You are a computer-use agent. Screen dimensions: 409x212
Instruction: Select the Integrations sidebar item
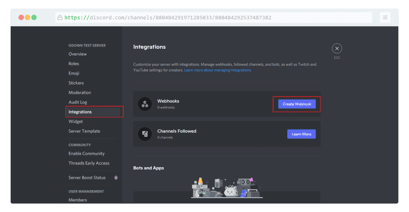pos(80,112)
